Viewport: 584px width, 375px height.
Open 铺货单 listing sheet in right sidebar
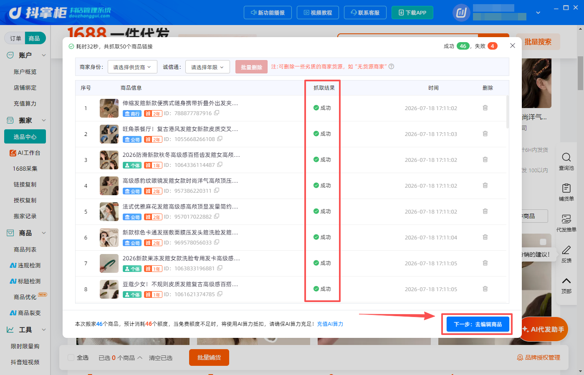tap(566, 192)
